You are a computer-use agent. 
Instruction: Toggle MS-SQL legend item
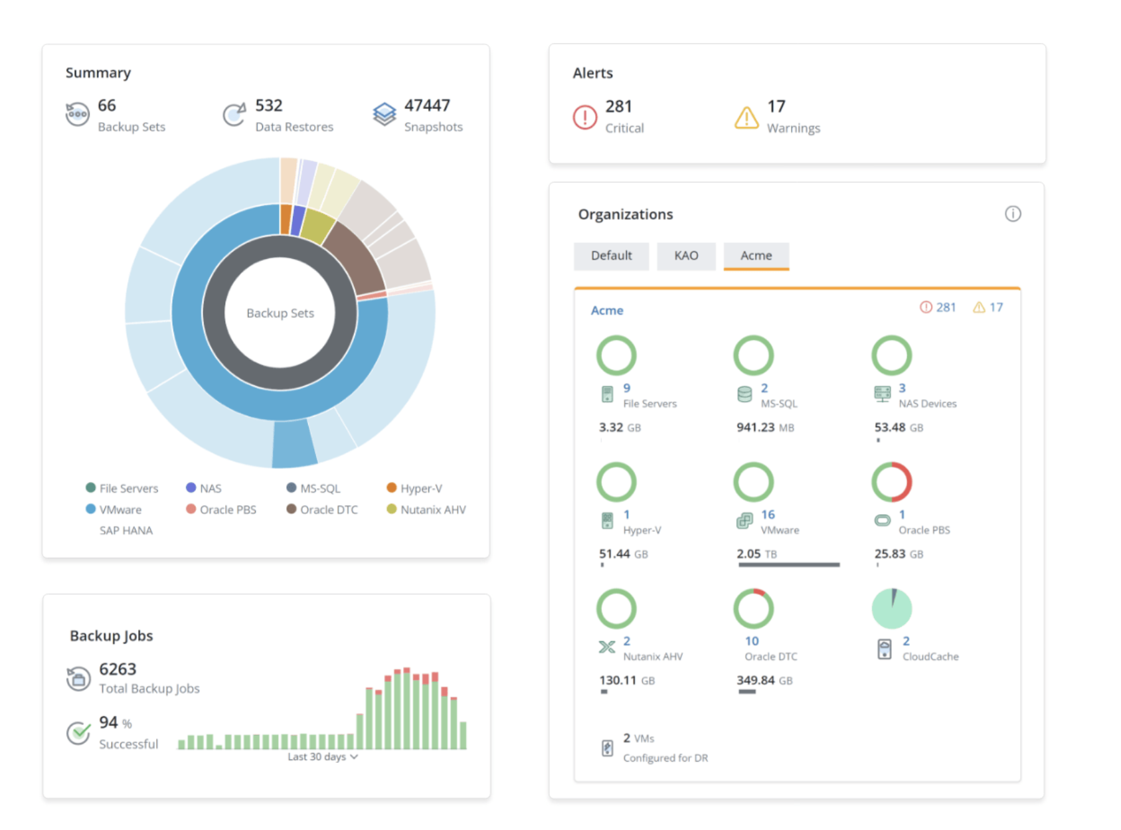[x=313, y=488]
